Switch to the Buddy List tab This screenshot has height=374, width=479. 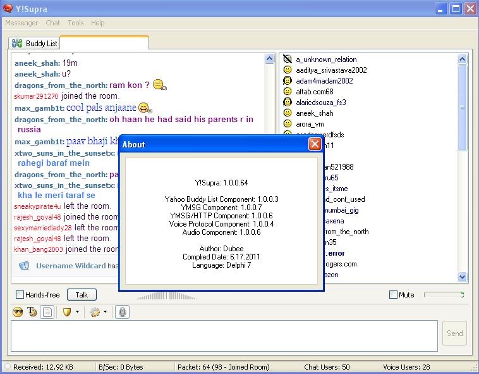[34, 44]
